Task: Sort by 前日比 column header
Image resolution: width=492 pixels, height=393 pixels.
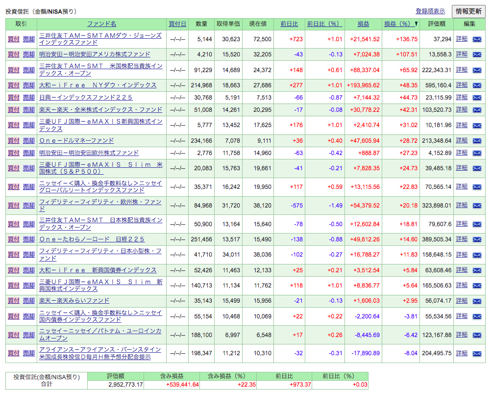Action: [289, 24]
